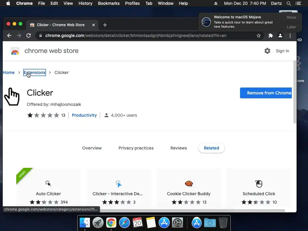
Task: Click the Chrome Web Store rainbow logo
Action: (15, 51)
